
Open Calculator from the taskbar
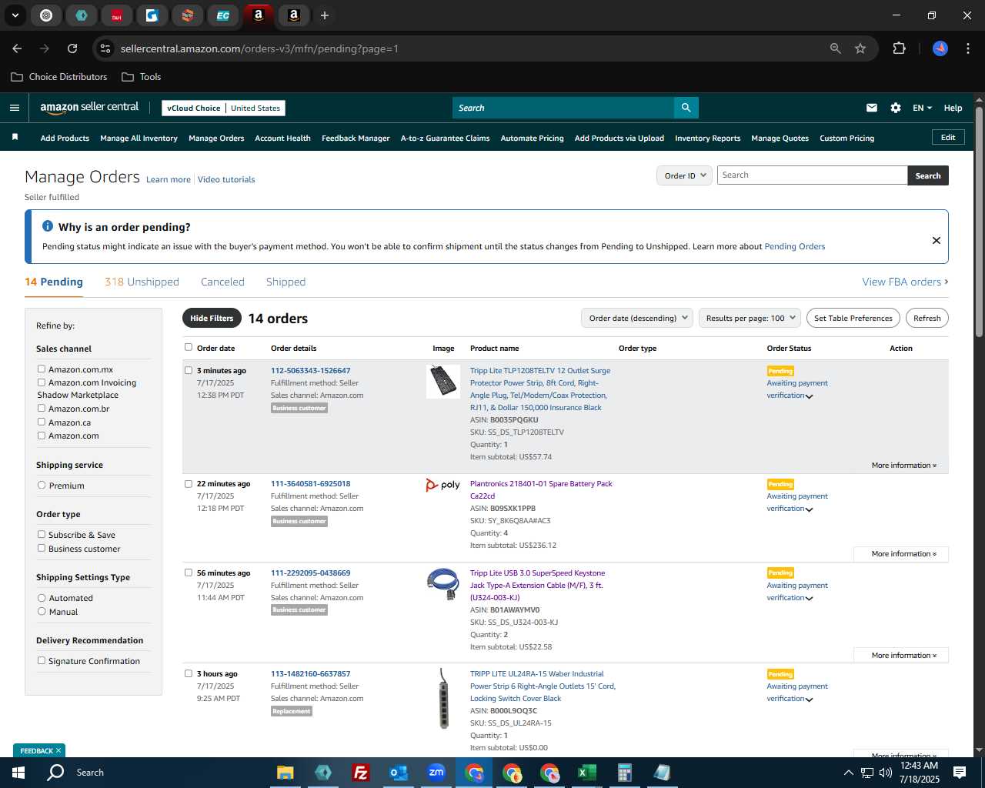click(624, 773)
